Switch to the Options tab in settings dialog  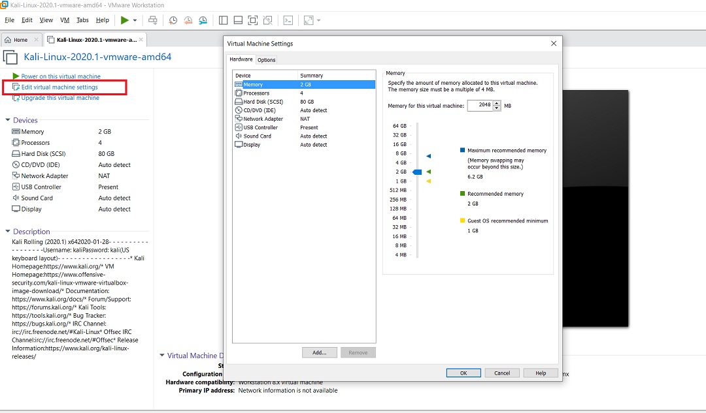coord(267,60)
